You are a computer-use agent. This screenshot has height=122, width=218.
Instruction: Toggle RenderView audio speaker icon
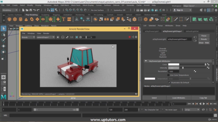tap(133, 37)
